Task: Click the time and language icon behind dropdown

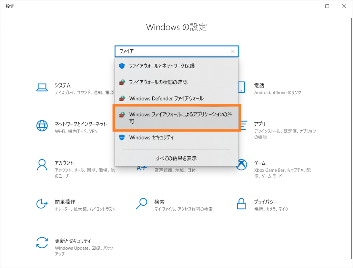Action: tap(142, 168)
